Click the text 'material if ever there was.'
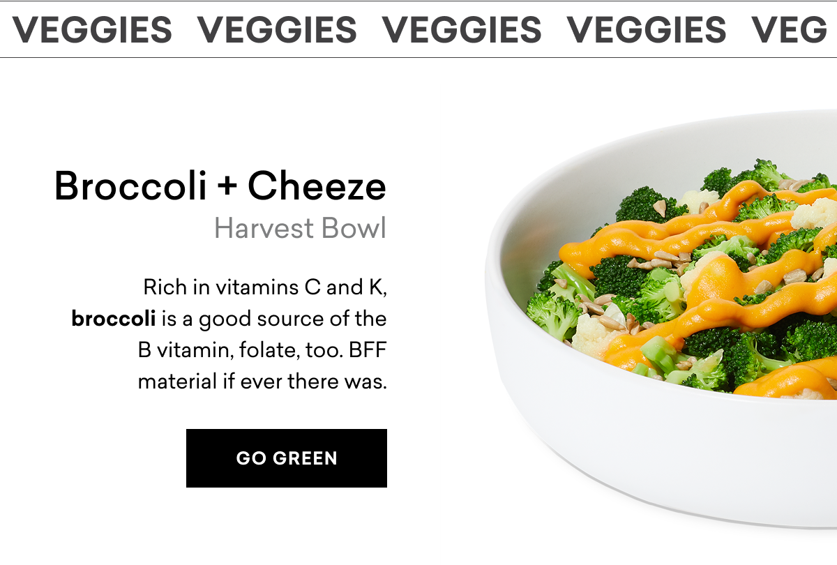The width and height of the screenshot is (837, 565). pyautogui.click(x=262, y=382)
